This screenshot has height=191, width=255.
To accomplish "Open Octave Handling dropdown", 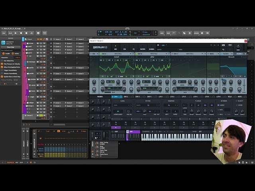I will [17, 80].
